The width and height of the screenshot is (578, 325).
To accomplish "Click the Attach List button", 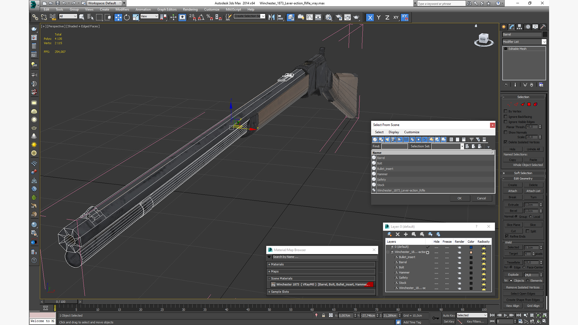I will click(533, 191).
